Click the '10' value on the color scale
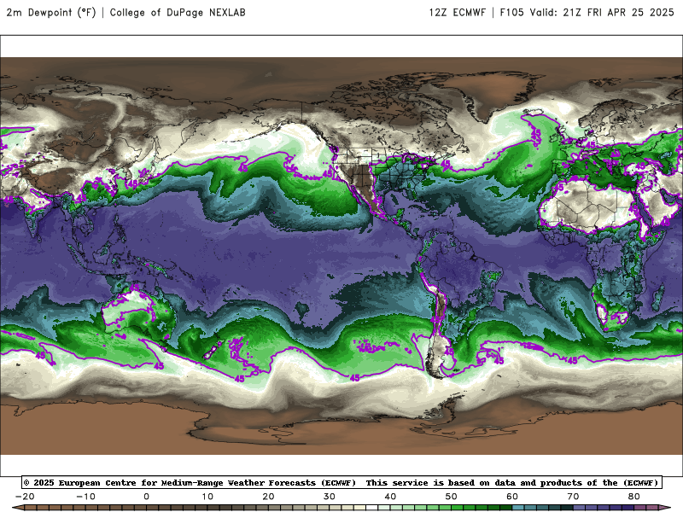This screenshot has height=512, width=683. 207,497
